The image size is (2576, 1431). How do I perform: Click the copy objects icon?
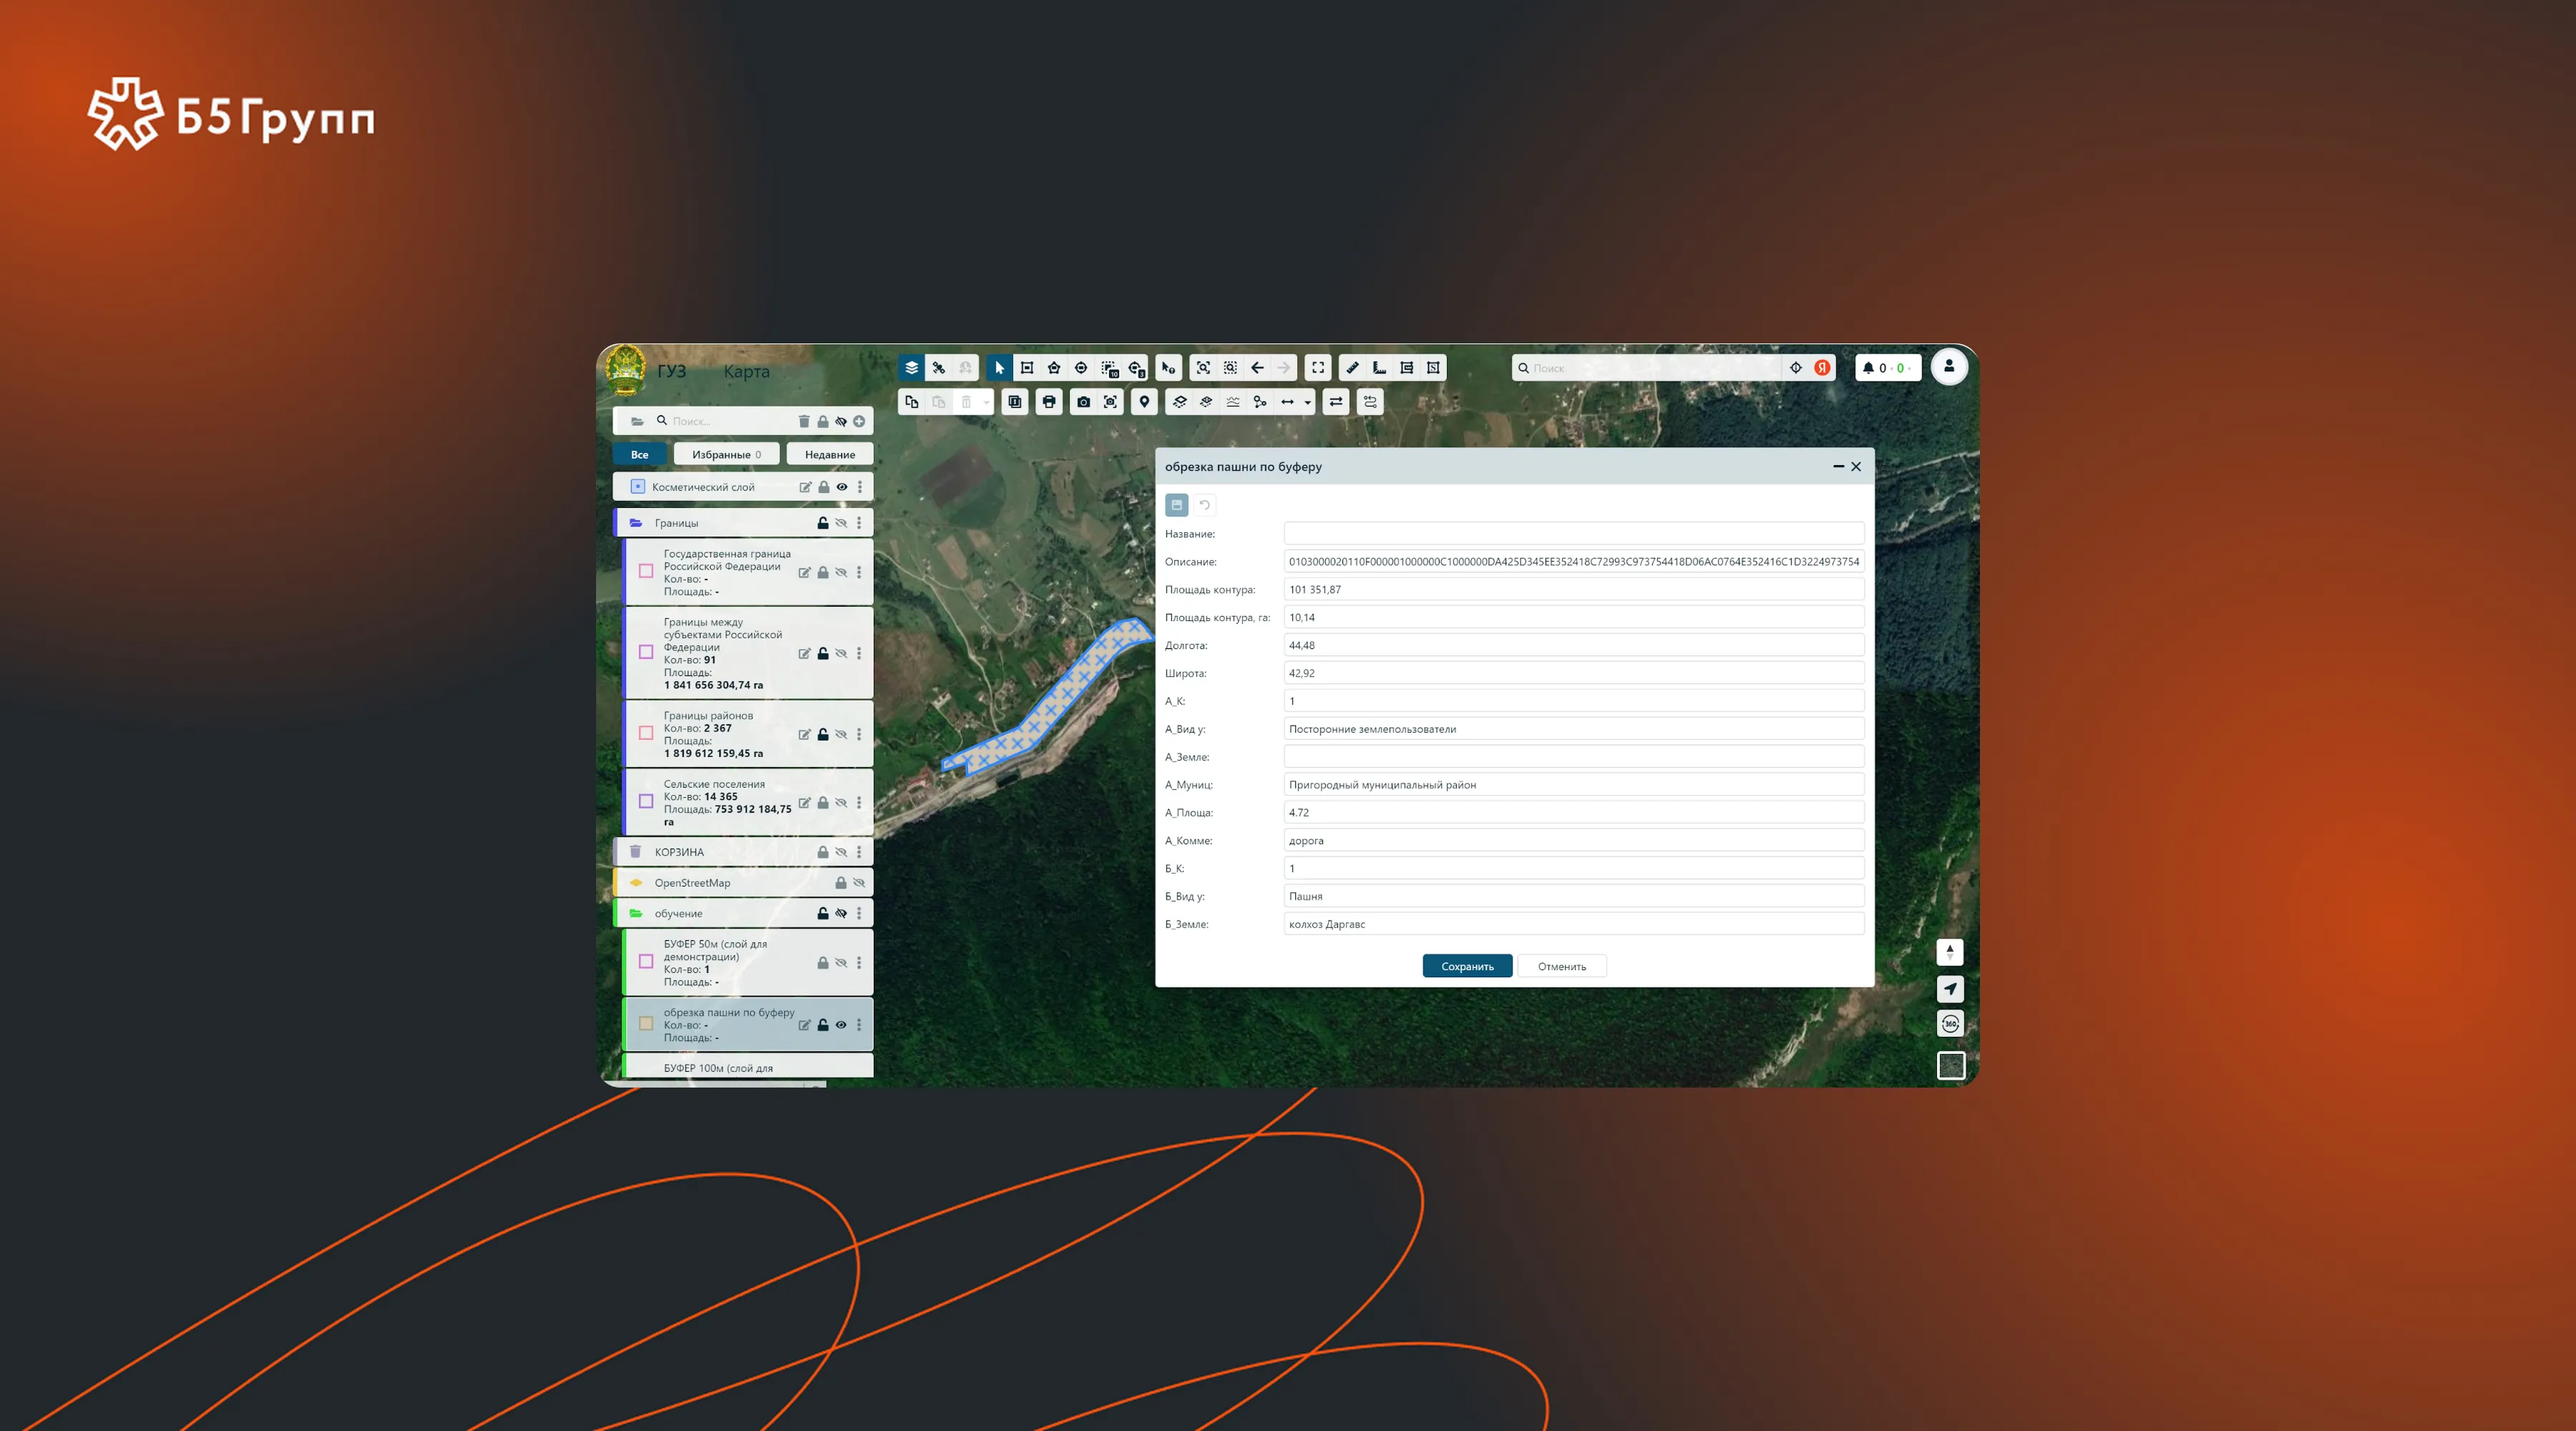click(x=911, y=402)
